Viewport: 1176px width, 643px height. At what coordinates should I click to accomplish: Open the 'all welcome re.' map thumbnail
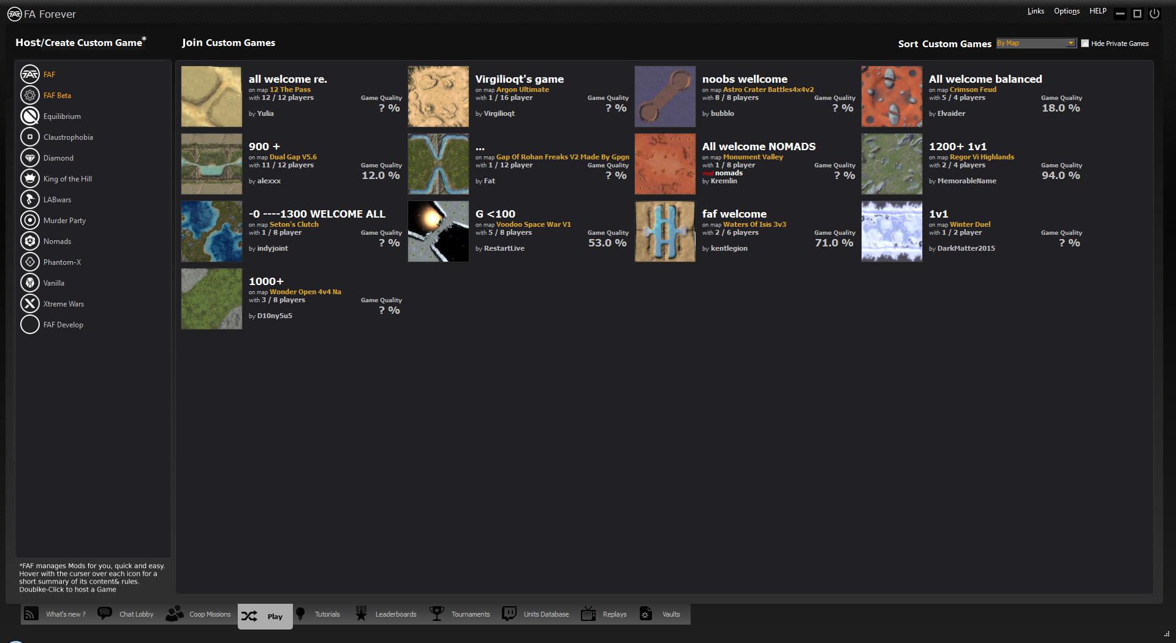point(211,97)
